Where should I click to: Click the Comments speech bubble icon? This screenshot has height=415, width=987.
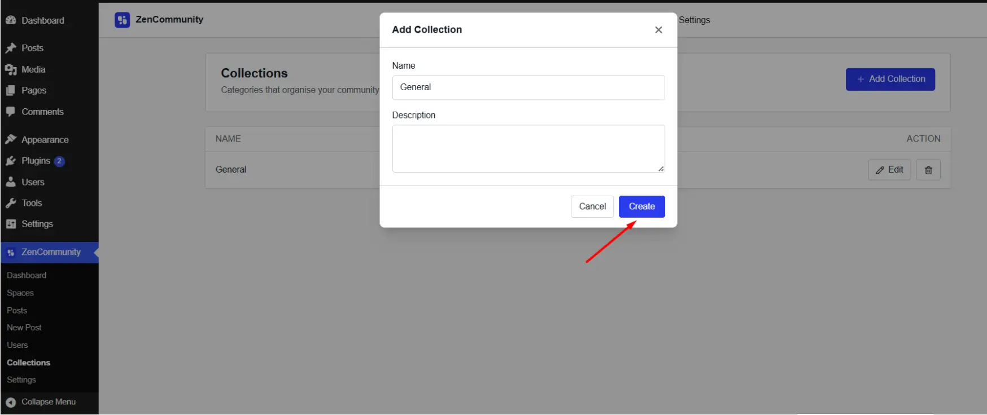(11, 112)
